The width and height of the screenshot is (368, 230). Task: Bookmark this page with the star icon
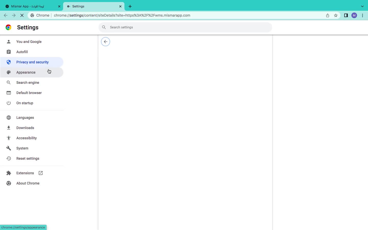click(x=336, y=15)
